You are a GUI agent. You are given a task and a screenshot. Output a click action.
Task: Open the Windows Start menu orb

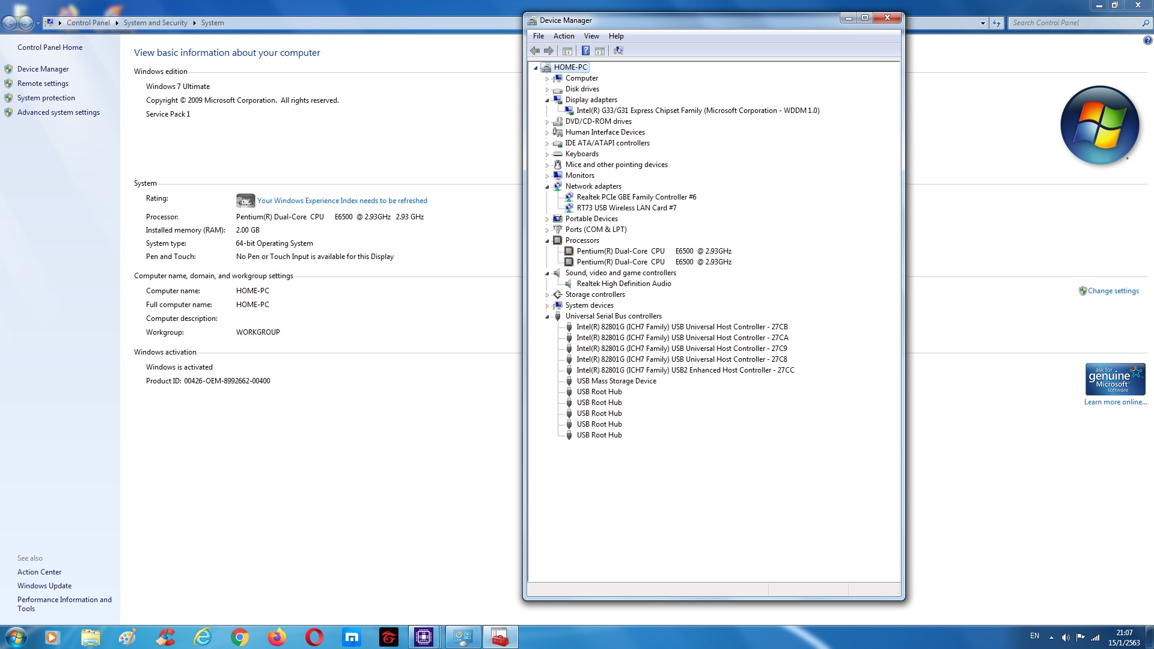click(16, 637)
